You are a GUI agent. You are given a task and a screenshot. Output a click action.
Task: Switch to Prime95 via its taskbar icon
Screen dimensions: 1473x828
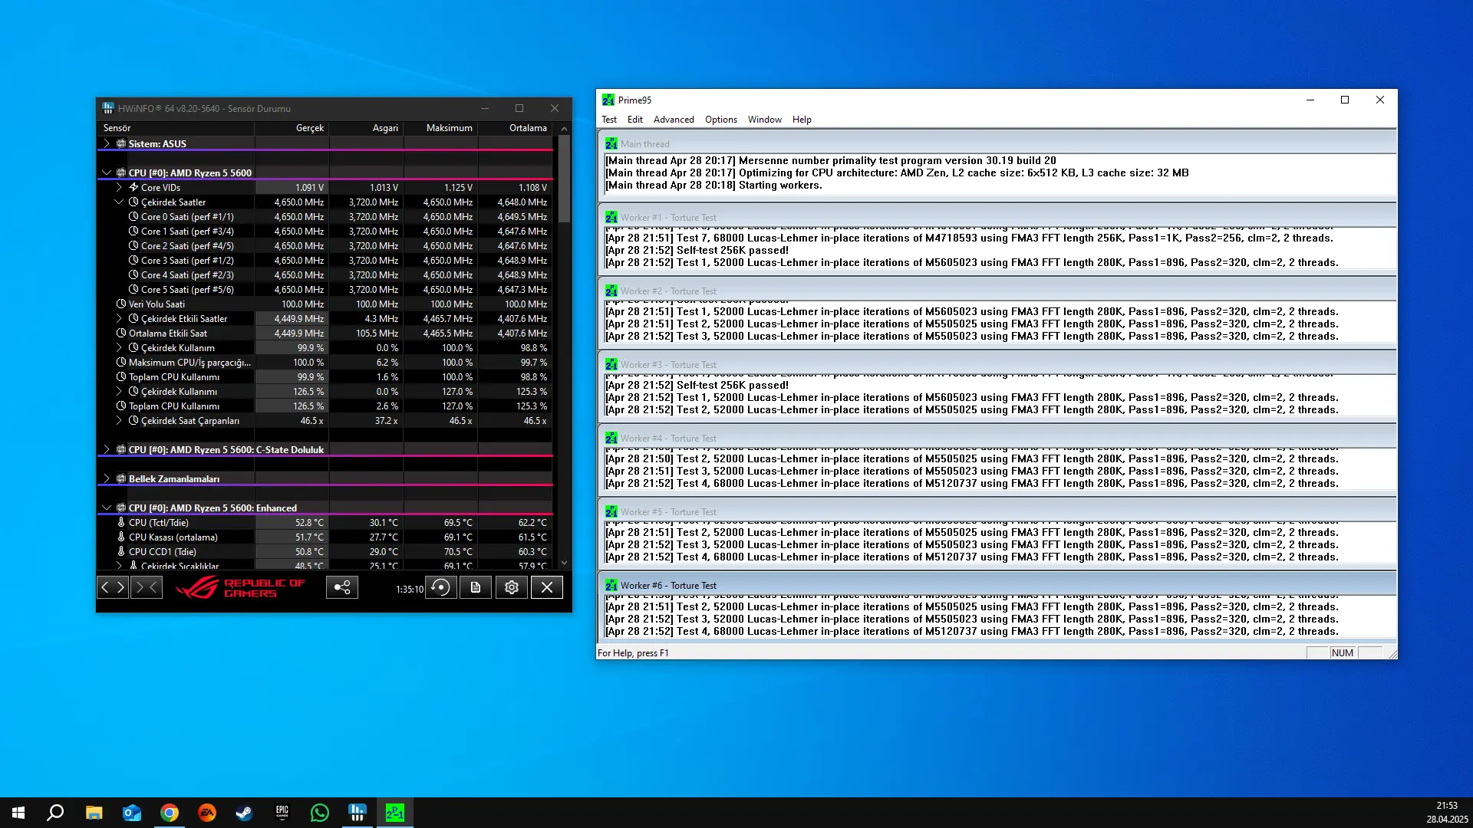(394, 813)
